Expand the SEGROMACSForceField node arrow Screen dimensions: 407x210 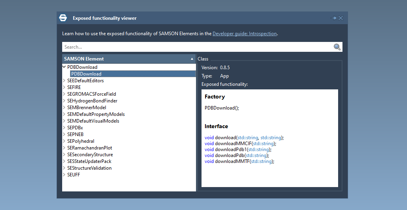coord(64,94)
